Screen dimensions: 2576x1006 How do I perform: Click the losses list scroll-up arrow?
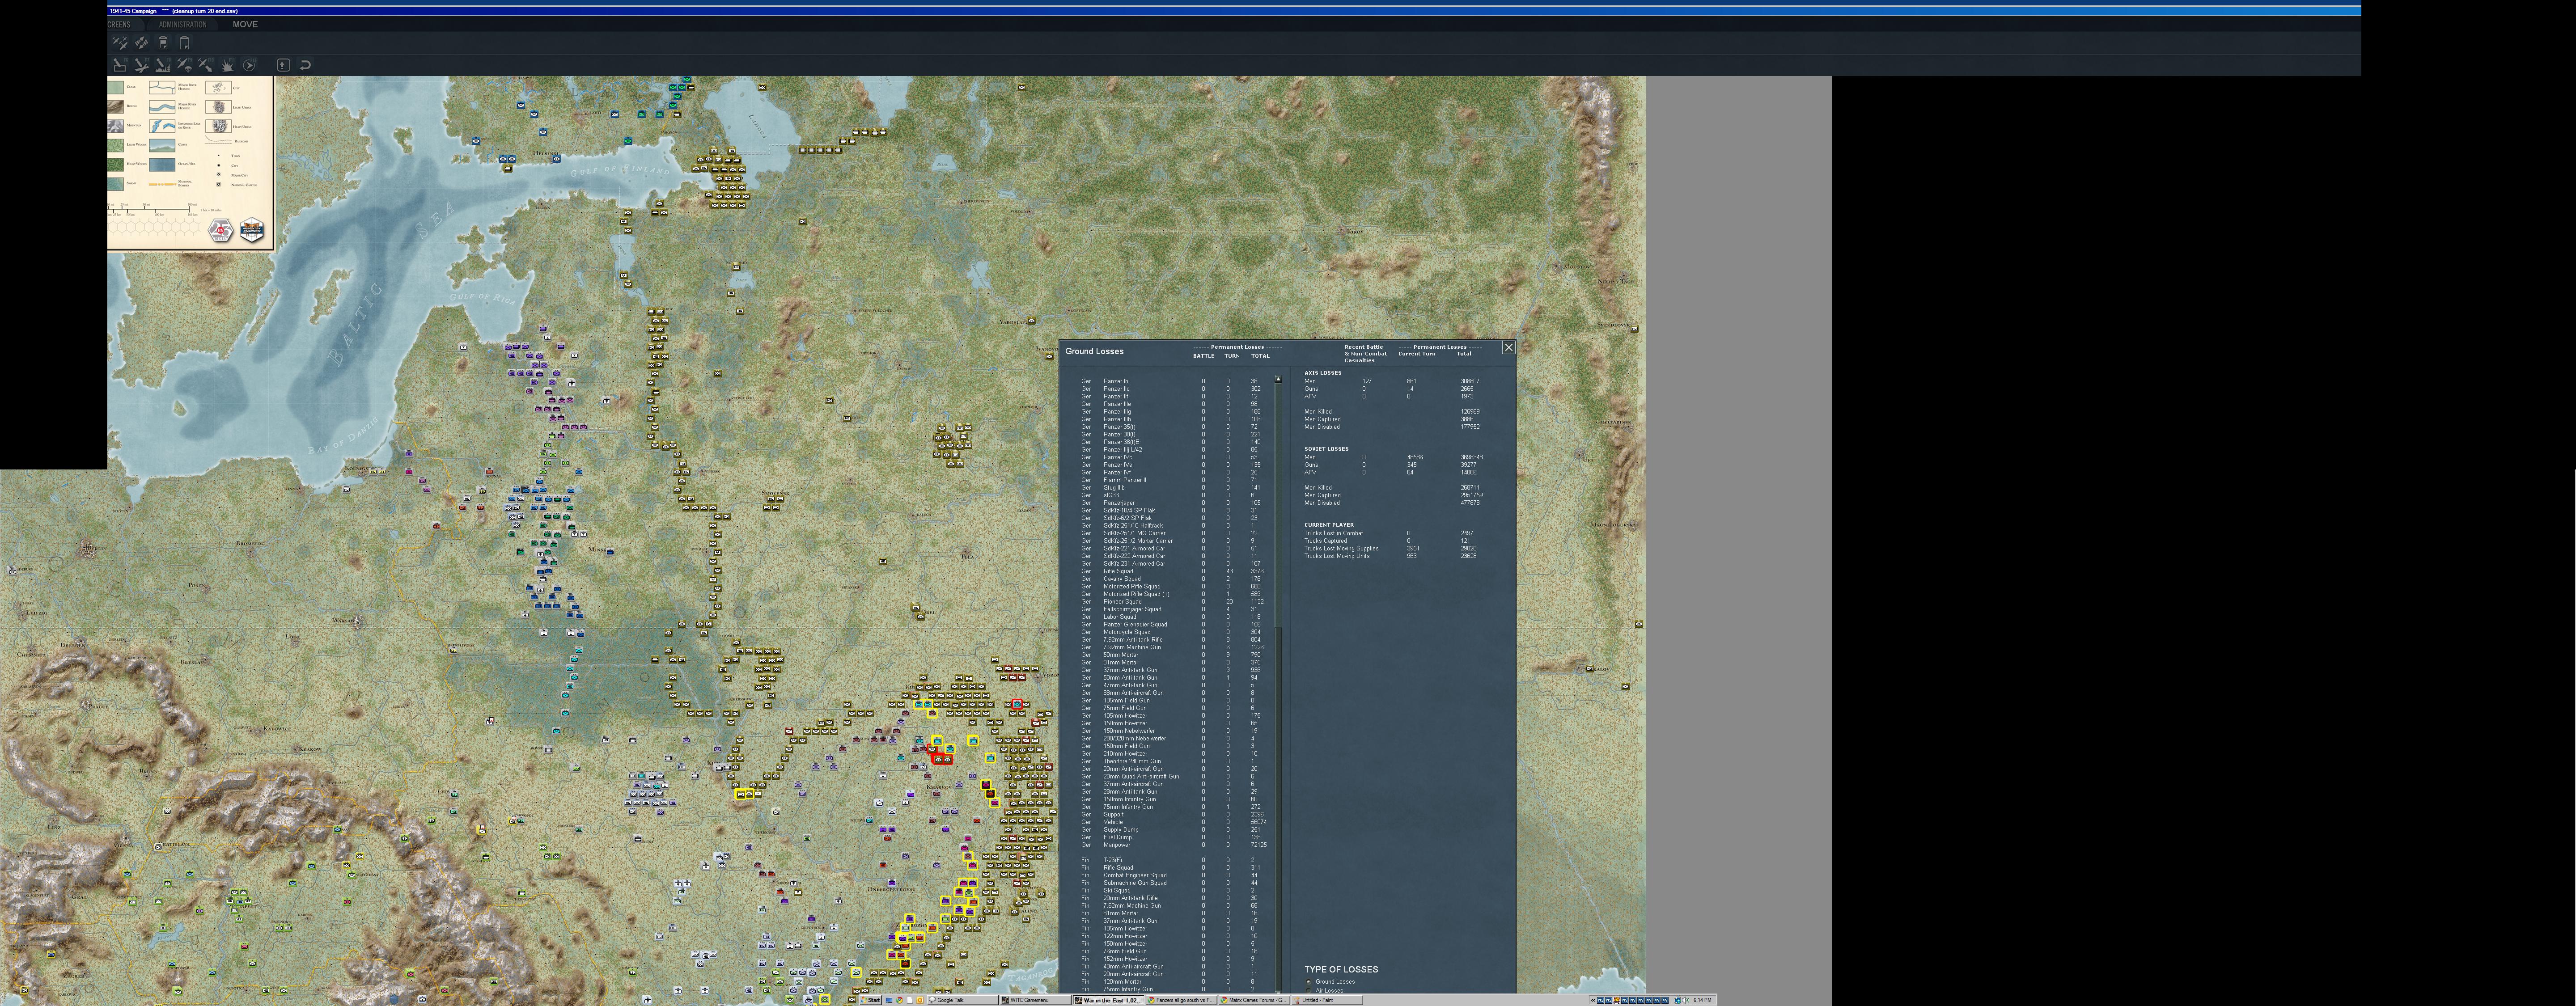coord(1278,379)
